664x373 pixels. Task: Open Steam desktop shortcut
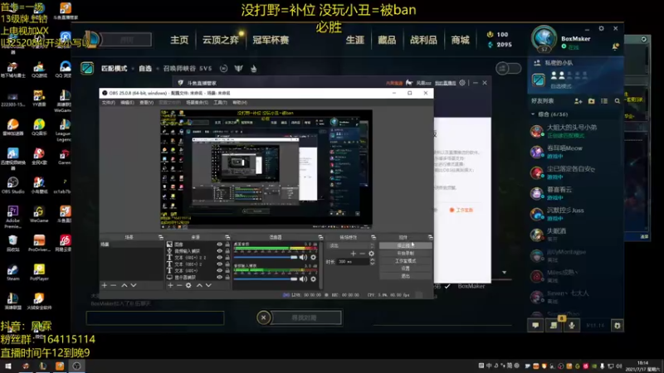[x=12, y=273]
